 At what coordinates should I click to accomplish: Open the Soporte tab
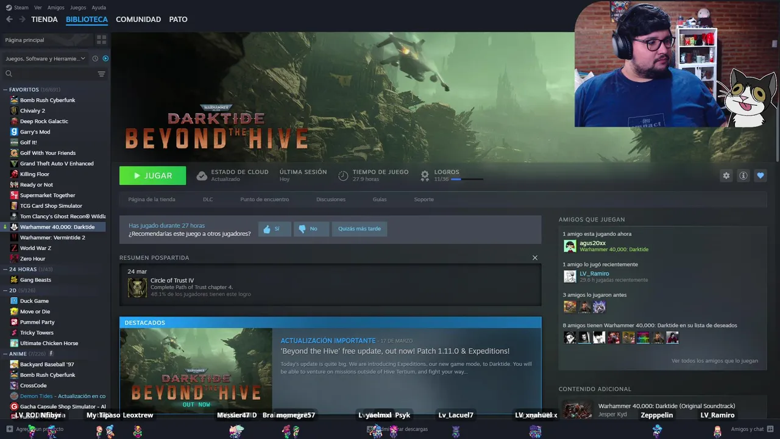point(424,199)
